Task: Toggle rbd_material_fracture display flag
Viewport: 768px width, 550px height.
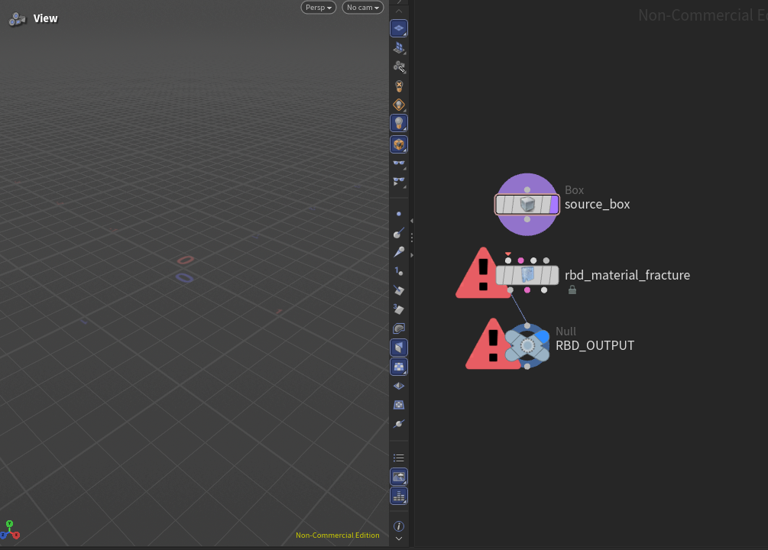Action: pyautogui.click(x=553, y=275)
